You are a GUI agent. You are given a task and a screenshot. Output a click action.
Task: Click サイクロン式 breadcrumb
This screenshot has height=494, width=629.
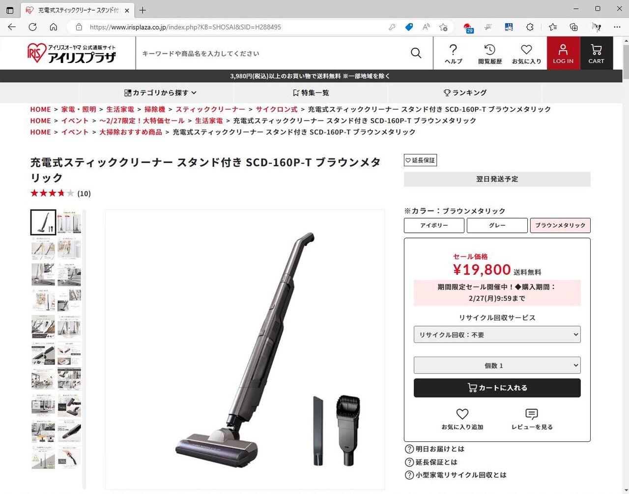[277, 109]
